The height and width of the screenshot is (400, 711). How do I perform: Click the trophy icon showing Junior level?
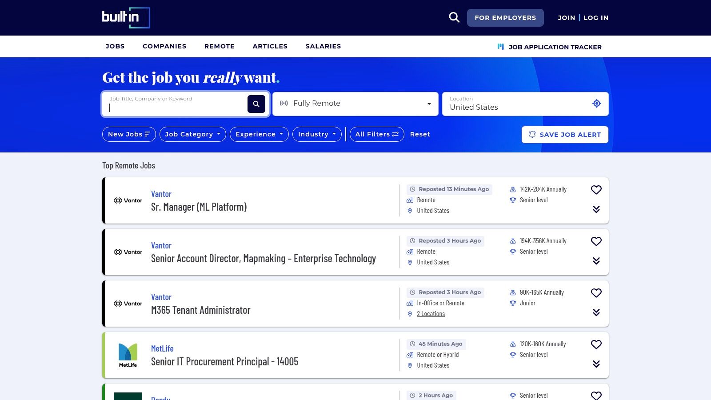tap(513, 303)
